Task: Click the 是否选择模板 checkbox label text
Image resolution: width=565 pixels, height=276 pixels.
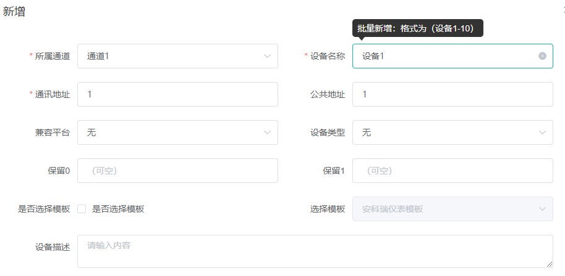Action: point(118,209)
